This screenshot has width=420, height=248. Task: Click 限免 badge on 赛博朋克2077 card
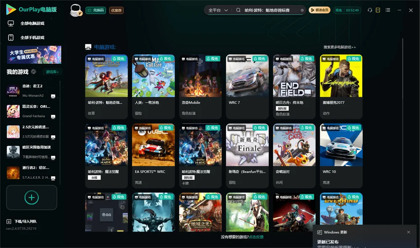[354, 59]
